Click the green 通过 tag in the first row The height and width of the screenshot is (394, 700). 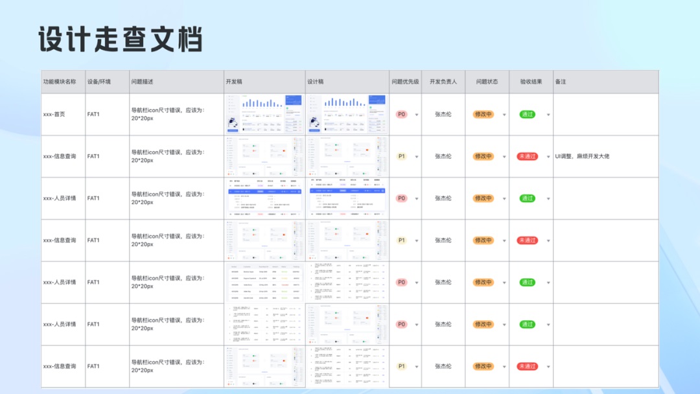click(528, 113)
